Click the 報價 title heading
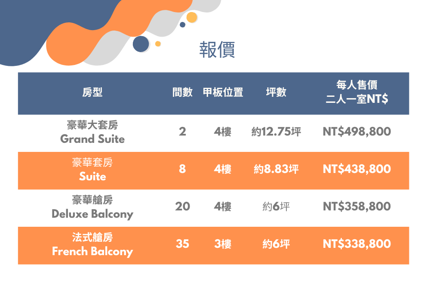Image resolution: width=430 pixels, height=287 pixels. 217,50
